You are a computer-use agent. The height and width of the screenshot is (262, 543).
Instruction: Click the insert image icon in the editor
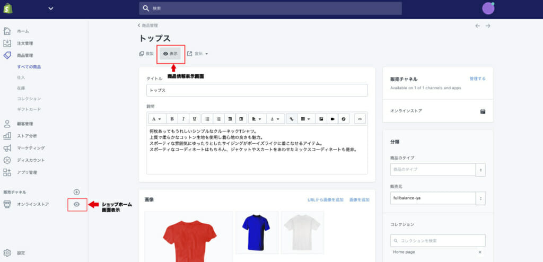pos(321,119)
